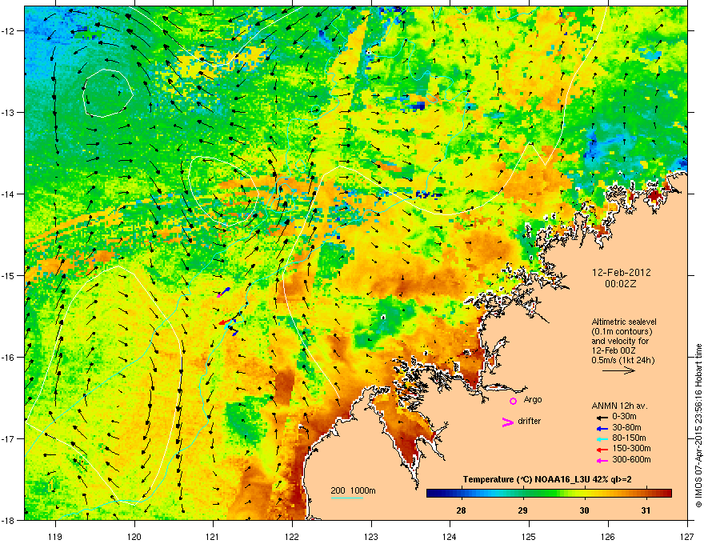Click the magenta 300-600m arrow legend symbol
Screen dimensions: 704x544
click(602, 461)
